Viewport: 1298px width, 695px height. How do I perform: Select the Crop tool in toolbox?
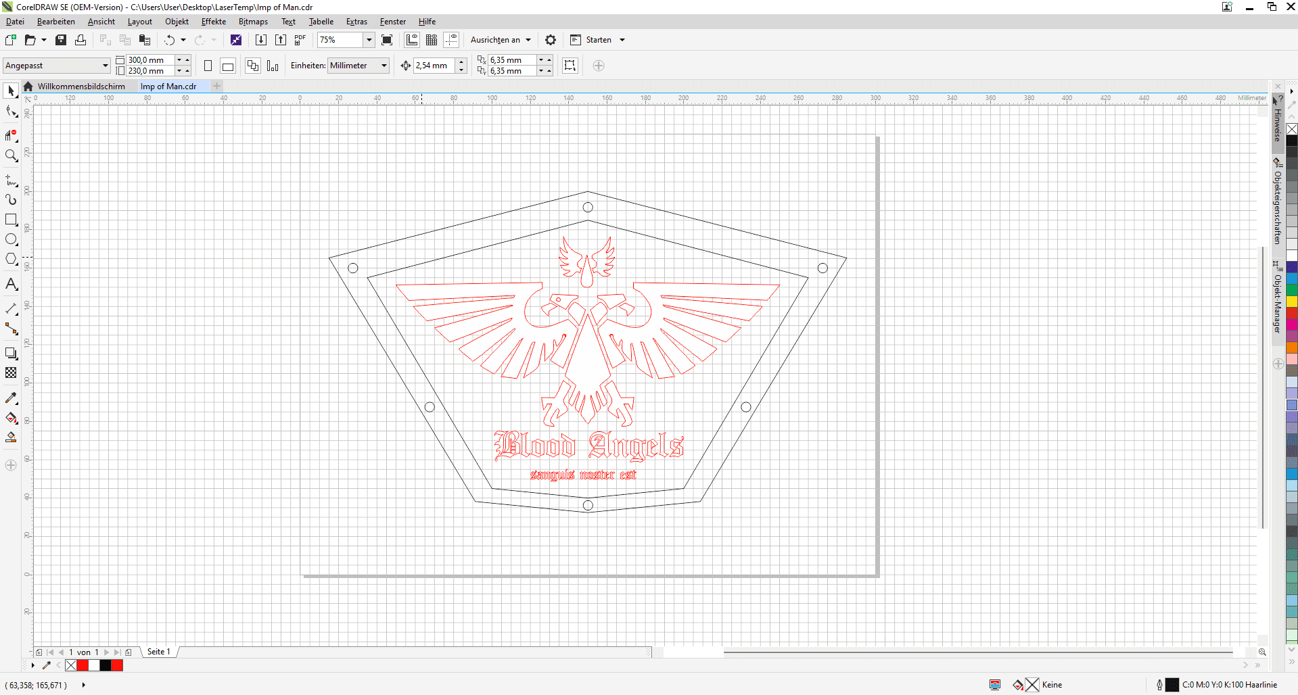11,135
